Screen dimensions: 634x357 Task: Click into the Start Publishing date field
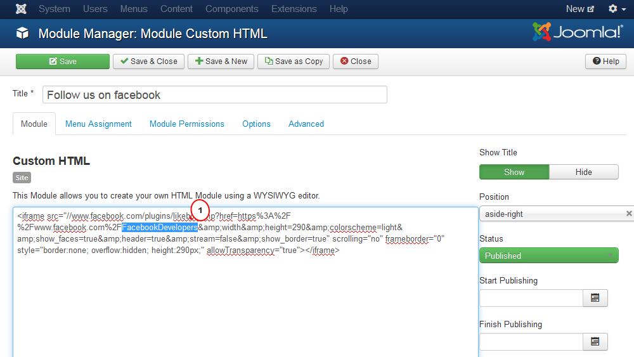(x=531, y=298)
